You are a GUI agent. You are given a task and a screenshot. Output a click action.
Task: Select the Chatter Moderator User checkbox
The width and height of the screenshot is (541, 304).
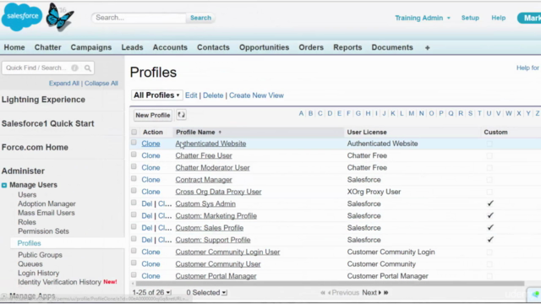(x=134, y=167)
